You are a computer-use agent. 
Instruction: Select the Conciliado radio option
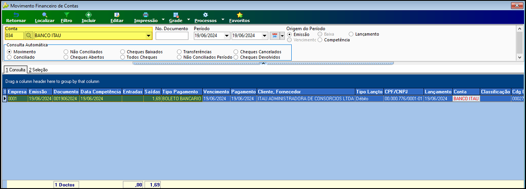[x=9, y=57]
